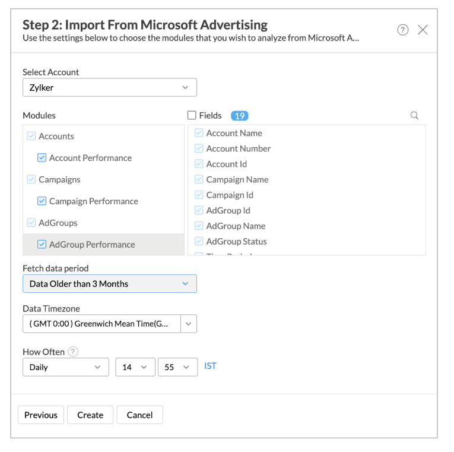This screenshot has width=454, height=452.
Task: Open the Daily frequency dropdown
Action: pos(66,367)
